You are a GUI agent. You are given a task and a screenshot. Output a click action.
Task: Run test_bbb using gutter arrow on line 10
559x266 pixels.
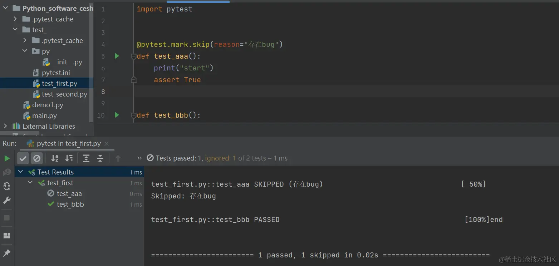pyautogui.click(x=117, y=115)
